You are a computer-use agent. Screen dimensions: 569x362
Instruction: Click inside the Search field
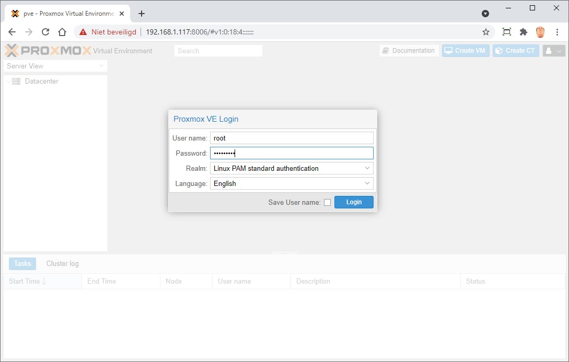pyautogui.click(x=218, y=50)
